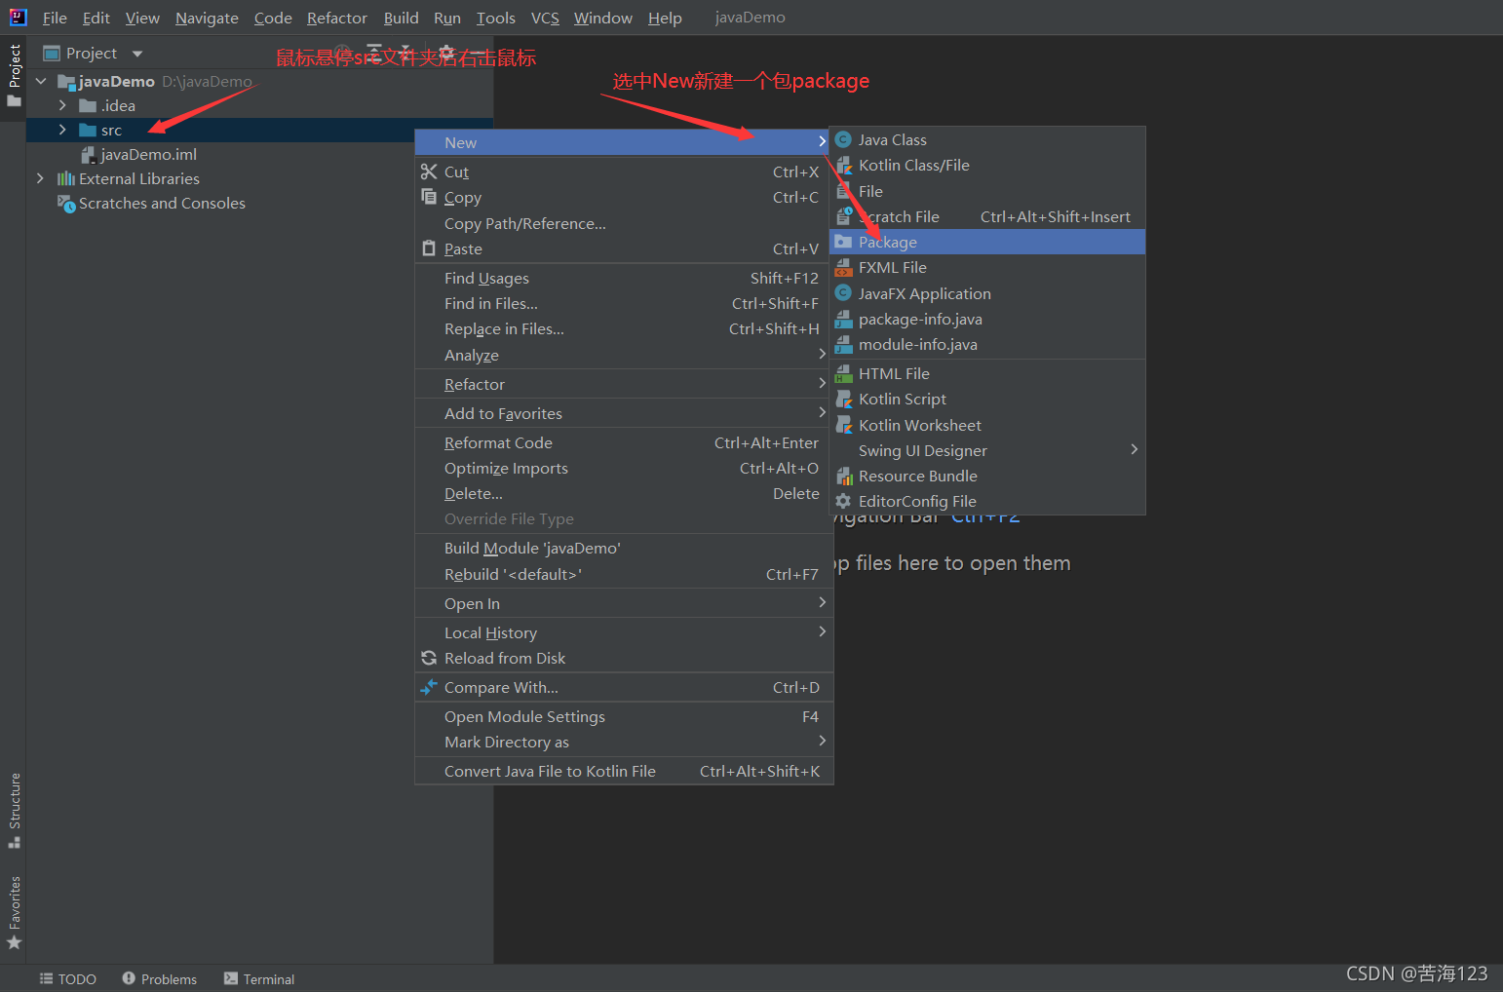Open the Mark Directory as submenu
The width and height of the screenshot is (1503, 992).
[x=624, y=743]
